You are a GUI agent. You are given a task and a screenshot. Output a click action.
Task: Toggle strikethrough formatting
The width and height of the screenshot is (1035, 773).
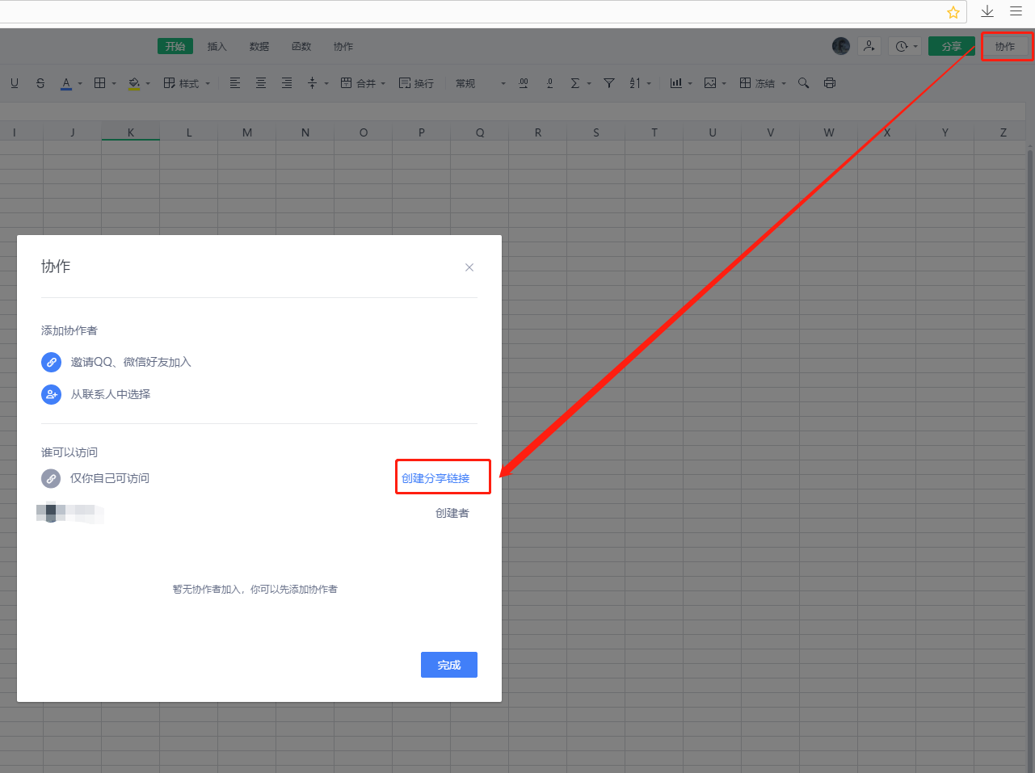40,83
